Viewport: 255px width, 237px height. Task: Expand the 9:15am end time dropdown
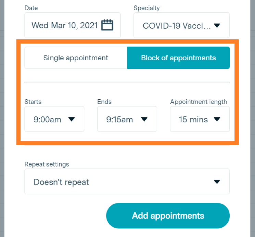pyautogui.click(x=127, y=119)
